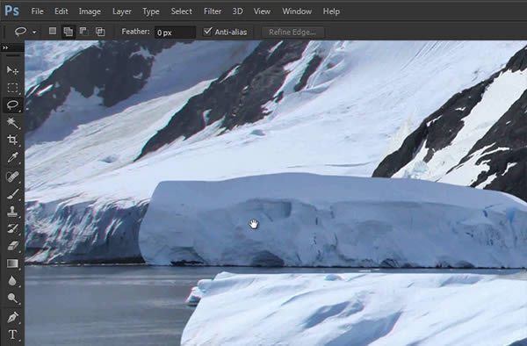The width and height of the screenshot is (527, 346).
Task: Click the Refine Edge button
Action: [x=292, y=32]
